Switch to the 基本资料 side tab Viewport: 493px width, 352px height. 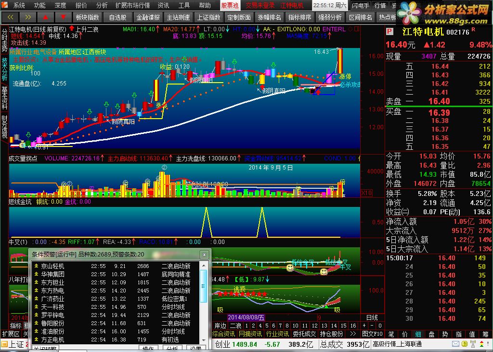(4, 97)
